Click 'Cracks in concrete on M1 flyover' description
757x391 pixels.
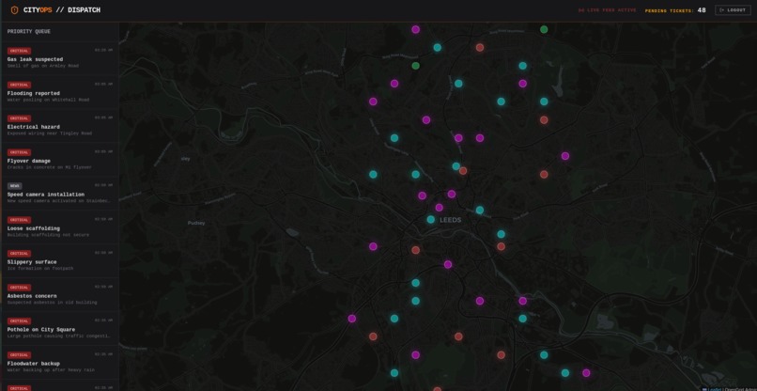click(x=49, y=167)
